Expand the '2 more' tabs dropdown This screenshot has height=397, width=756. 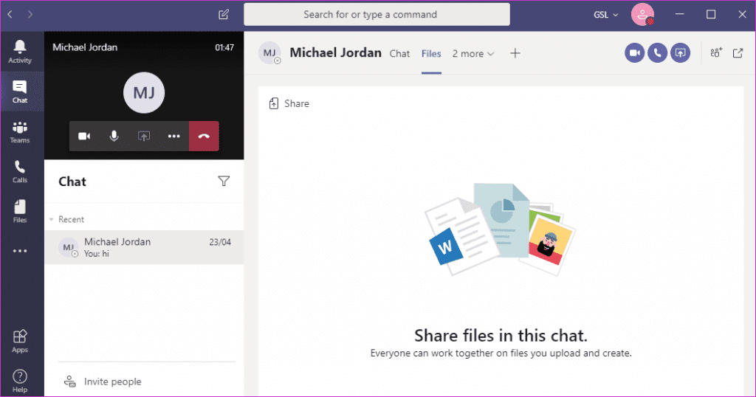click(x=473, y=53)
